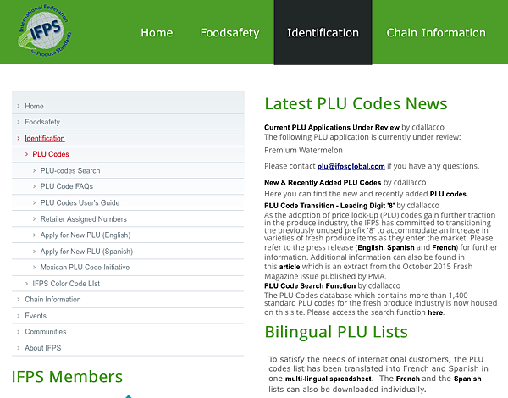Image resolution: width=508 pixels, height=398 pixels.
Task: Click the 'IFPS Members' heading
Action: (67, 377)
